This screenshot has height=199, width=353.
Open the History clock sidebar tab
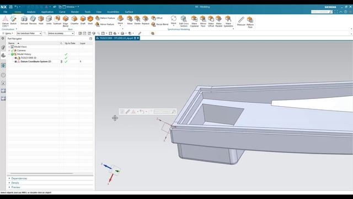click(x=3, y=75)
